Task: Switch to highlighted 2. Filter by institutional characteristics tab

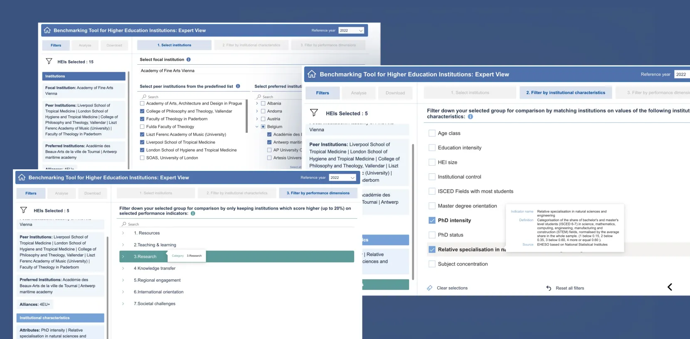Action: pyautogui.click(x=565, y=93)
